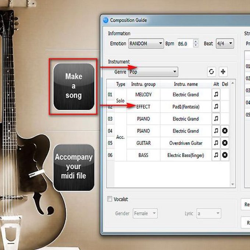250x250 pixels.
Task: Click the Bpm value field
Action: (x=185, y=44)
